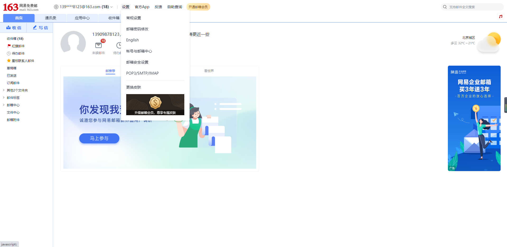Open 文件中心 in sidebar
Image resolution: width=507 pixels, height=247 pixels.
pyautogui.click(x=13, y=112)
